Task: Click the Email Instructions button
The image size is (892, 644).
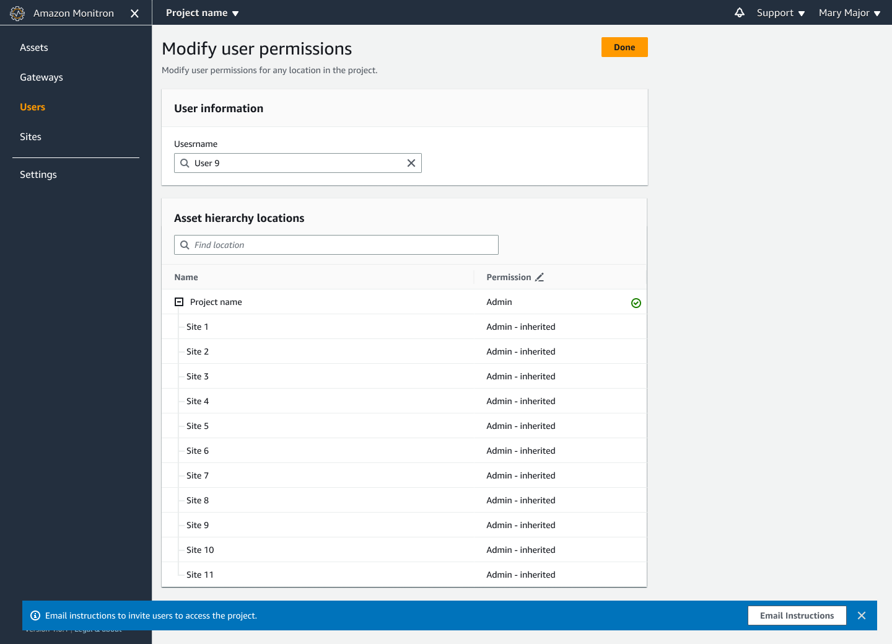Action: point(797,615)
